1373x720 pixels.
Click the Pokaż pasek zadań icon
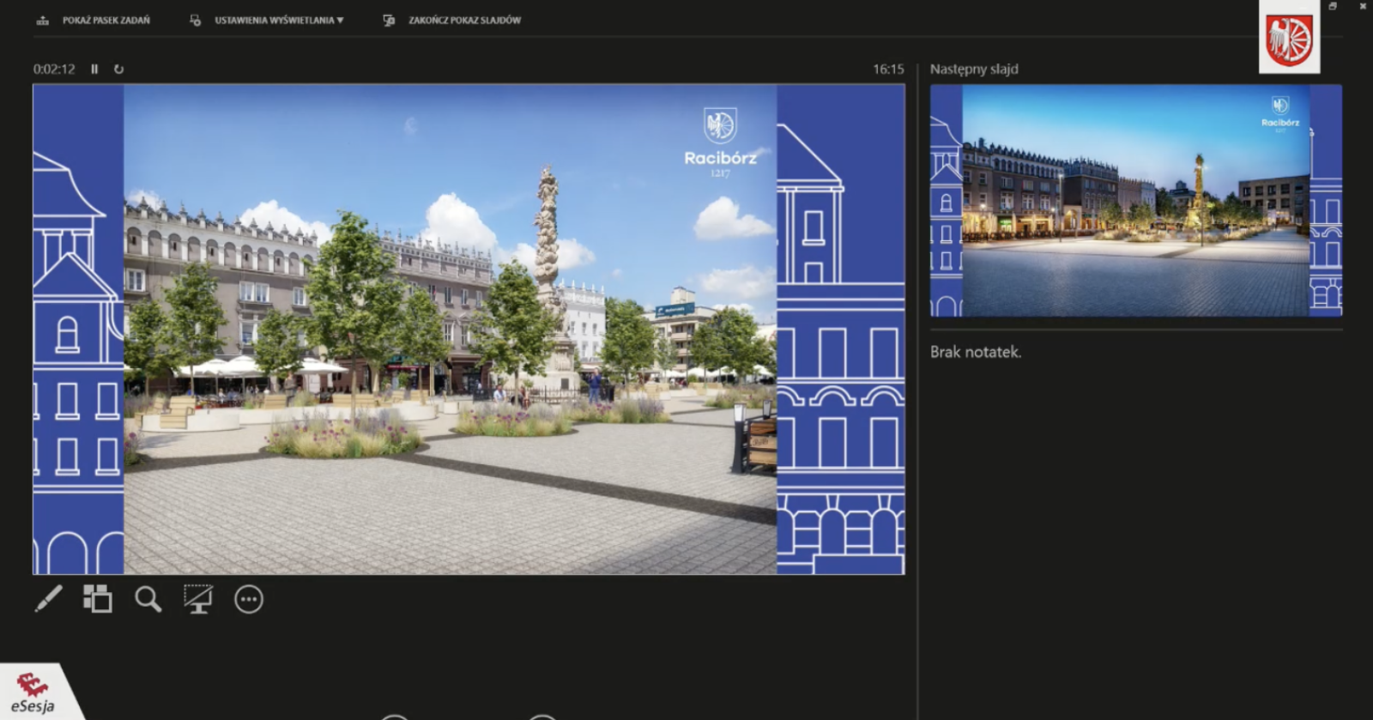pos(43,21)
